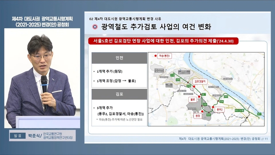Click the subtitle '(2021-2025) 변경(안) 공청회'
Image resolution: width=275 pixels, height=155 pixels.
(42, 25)
